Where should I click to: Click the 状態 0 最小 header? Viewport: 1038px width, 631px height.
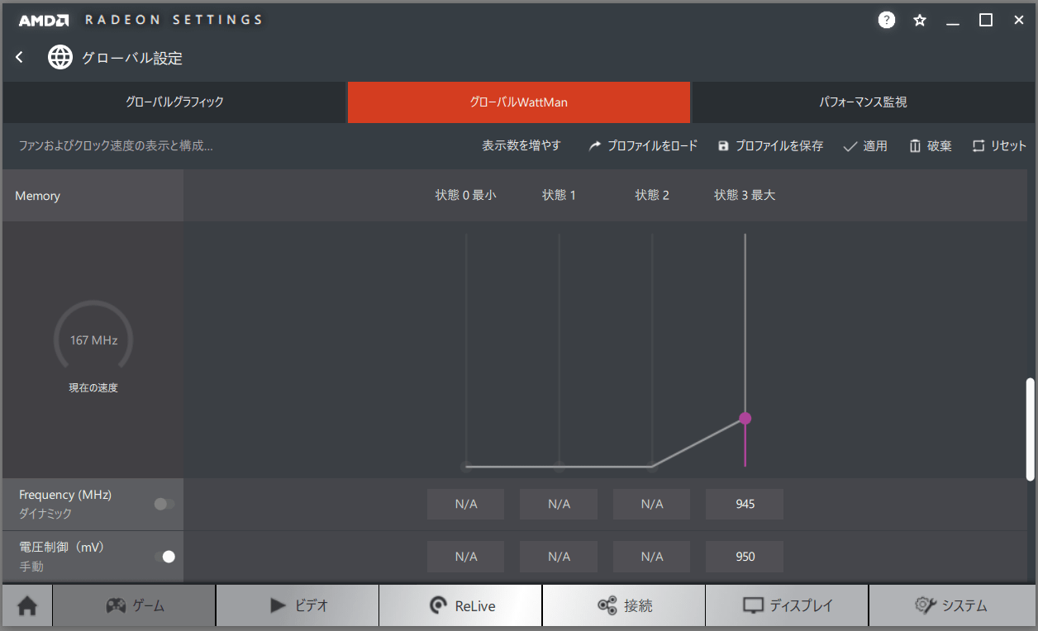pos(466,196)
